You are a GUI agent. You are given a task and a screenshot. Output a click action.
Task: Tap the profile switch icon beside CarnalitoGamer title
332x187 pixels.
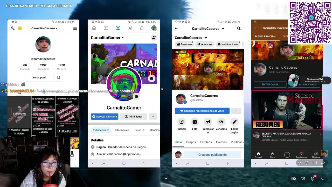coord(154,38)
